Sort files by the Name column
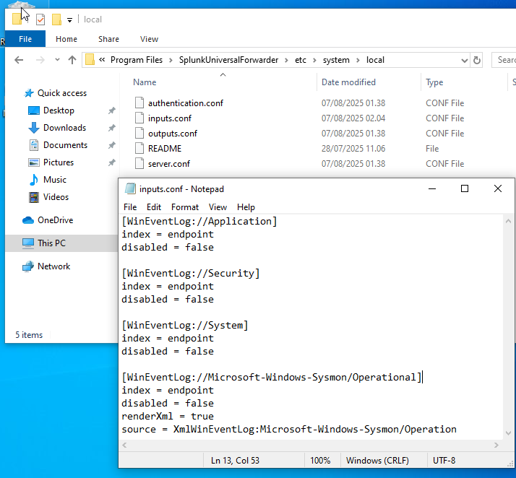This screenshot has height=478, width=516. 145,82
